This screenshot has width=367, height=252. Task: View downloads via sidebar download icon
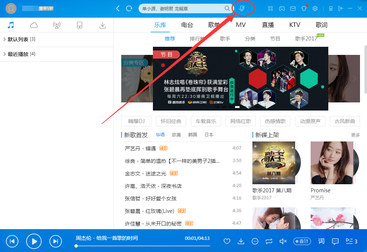102,25
